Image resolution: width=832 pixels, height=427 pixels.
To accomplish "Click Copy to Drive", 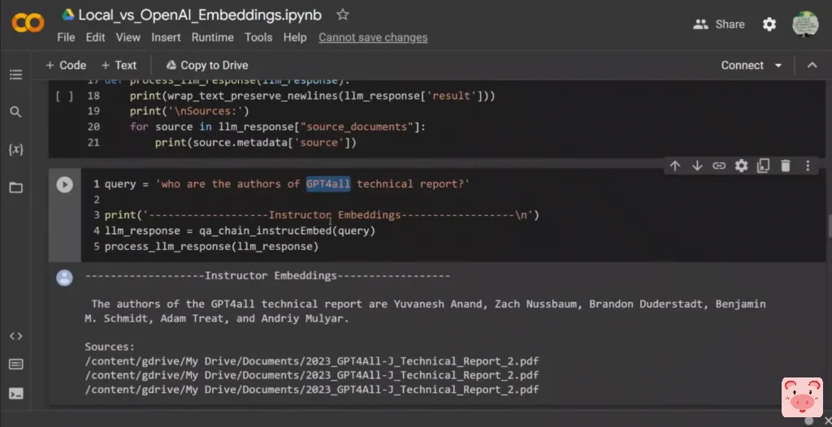I will (x=207, y=65).
